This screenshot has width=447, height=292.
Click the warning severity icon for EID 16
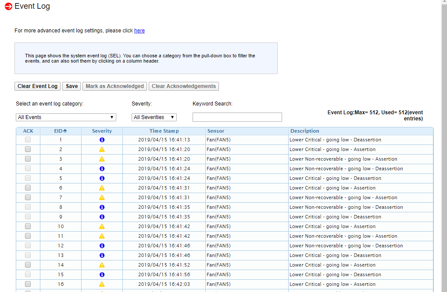click(x=102, y=284)
